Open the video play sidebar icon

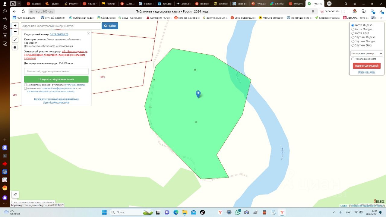click(x=5, y=27)
